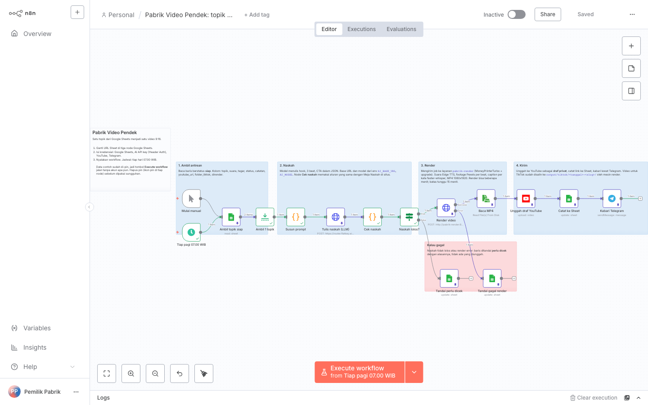The width and height of the screenshot is (648, 405).
Task: Open the Tulis naskah (LLM) HTTP node
Action: click(x=336, y=217)
